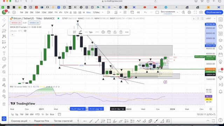Image resolution: width=224 pixels, height=126 pixels.
Task: Start bar replay mode
Action: (138, 13)
